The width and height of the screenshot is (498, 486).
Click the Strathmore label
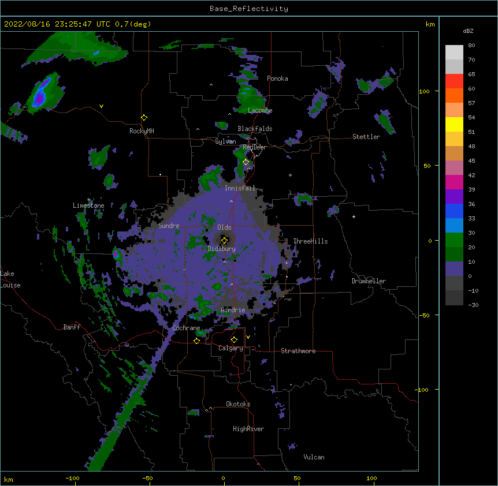pos(298,351)
